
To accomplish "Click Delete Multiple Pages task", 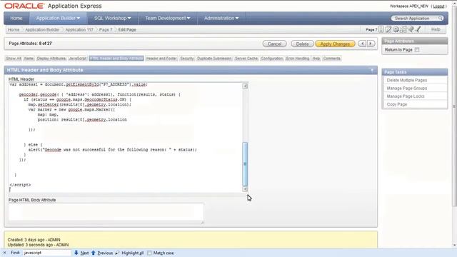I will coord(406,80).
